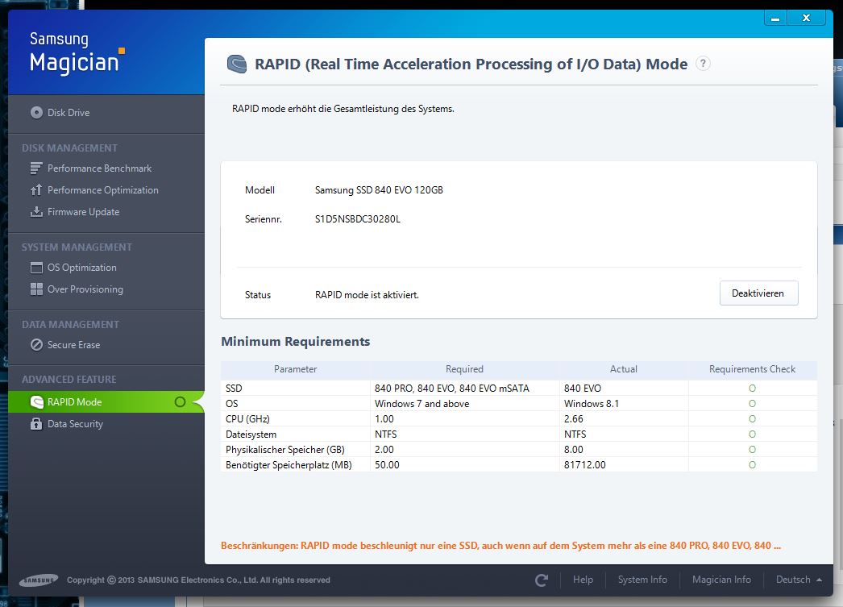The height and width of the screenshot is (607, 843).
Task: Click the orange Beschränkungen notice text
Action: (500, 545)
